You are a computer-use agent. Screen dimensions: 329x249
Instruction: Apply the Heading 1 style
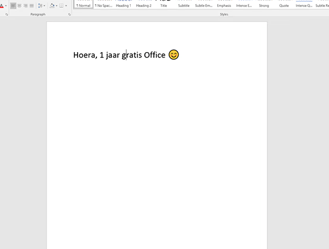(124, 5)
